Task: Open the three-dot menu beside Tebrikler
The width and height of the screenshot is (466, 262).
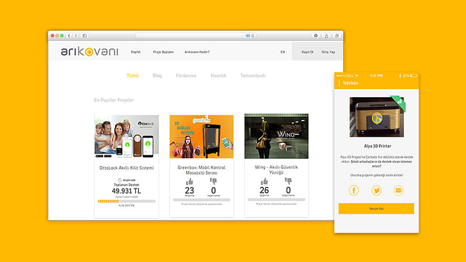Action: (340, 84)
